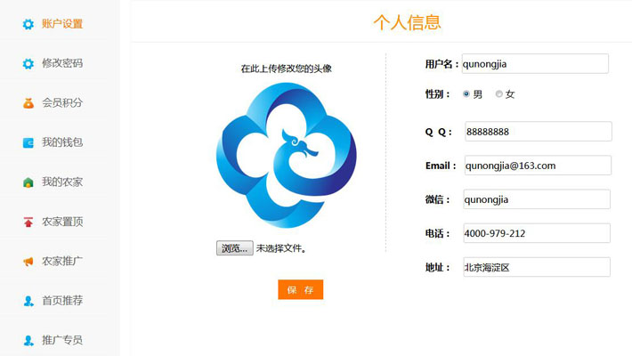Click the 微信 field label
Screen dimensions: 632x356
pyautogui.click(x=437, y=199)
